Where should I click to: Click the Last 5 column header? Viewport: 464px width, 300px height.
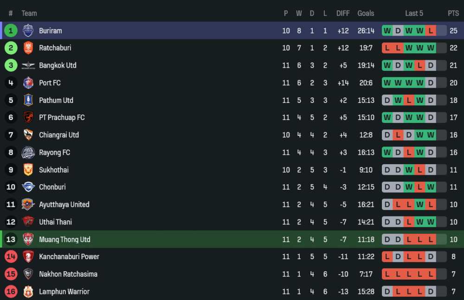click(414, 13)
